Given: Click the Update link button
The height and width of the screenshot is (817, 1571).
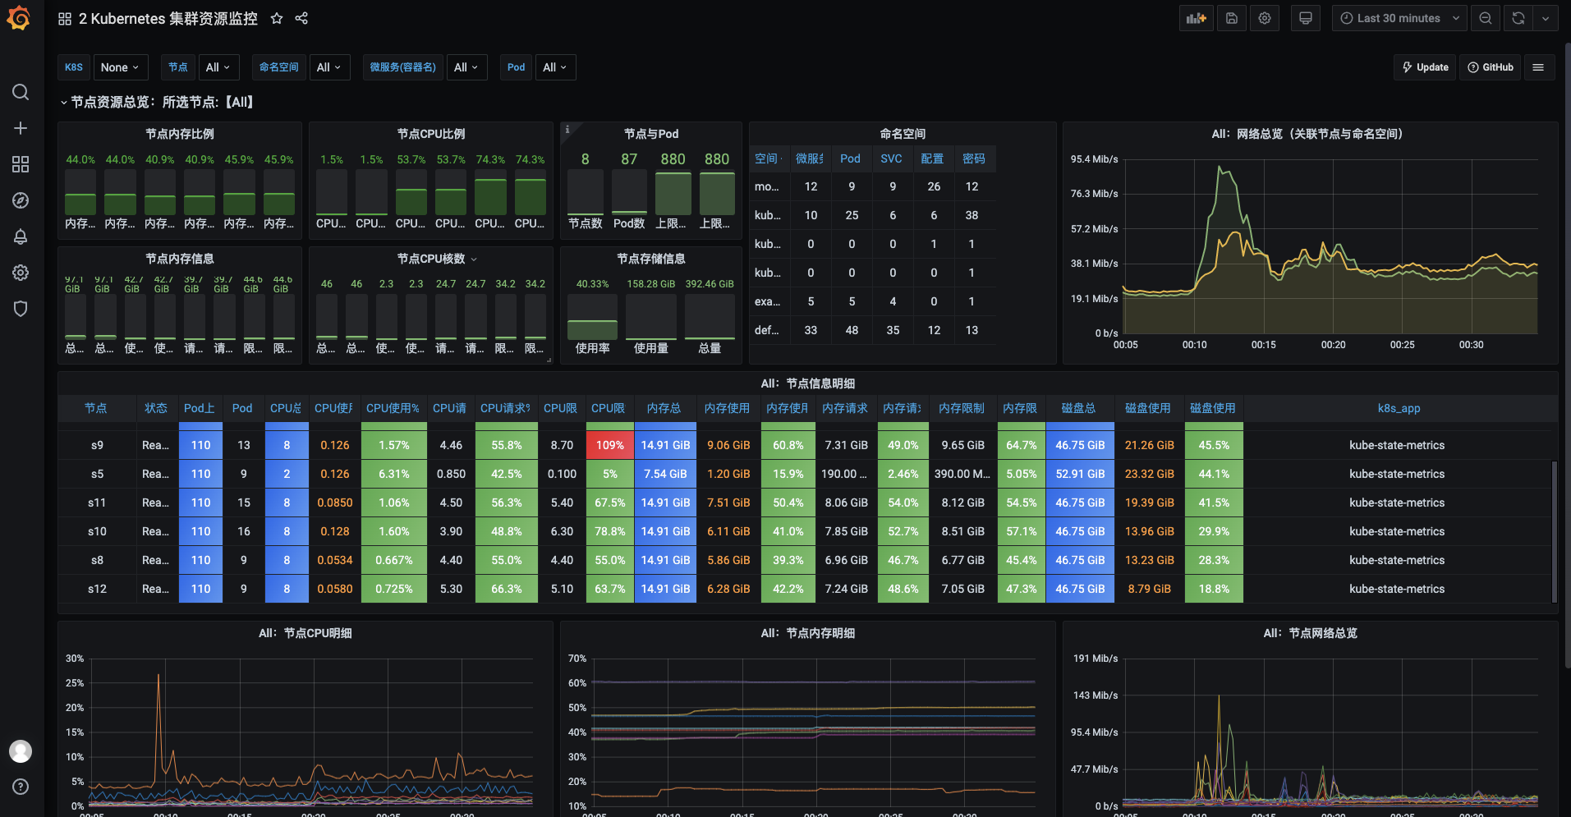Looking at the screenshot, I should 1425,67.
